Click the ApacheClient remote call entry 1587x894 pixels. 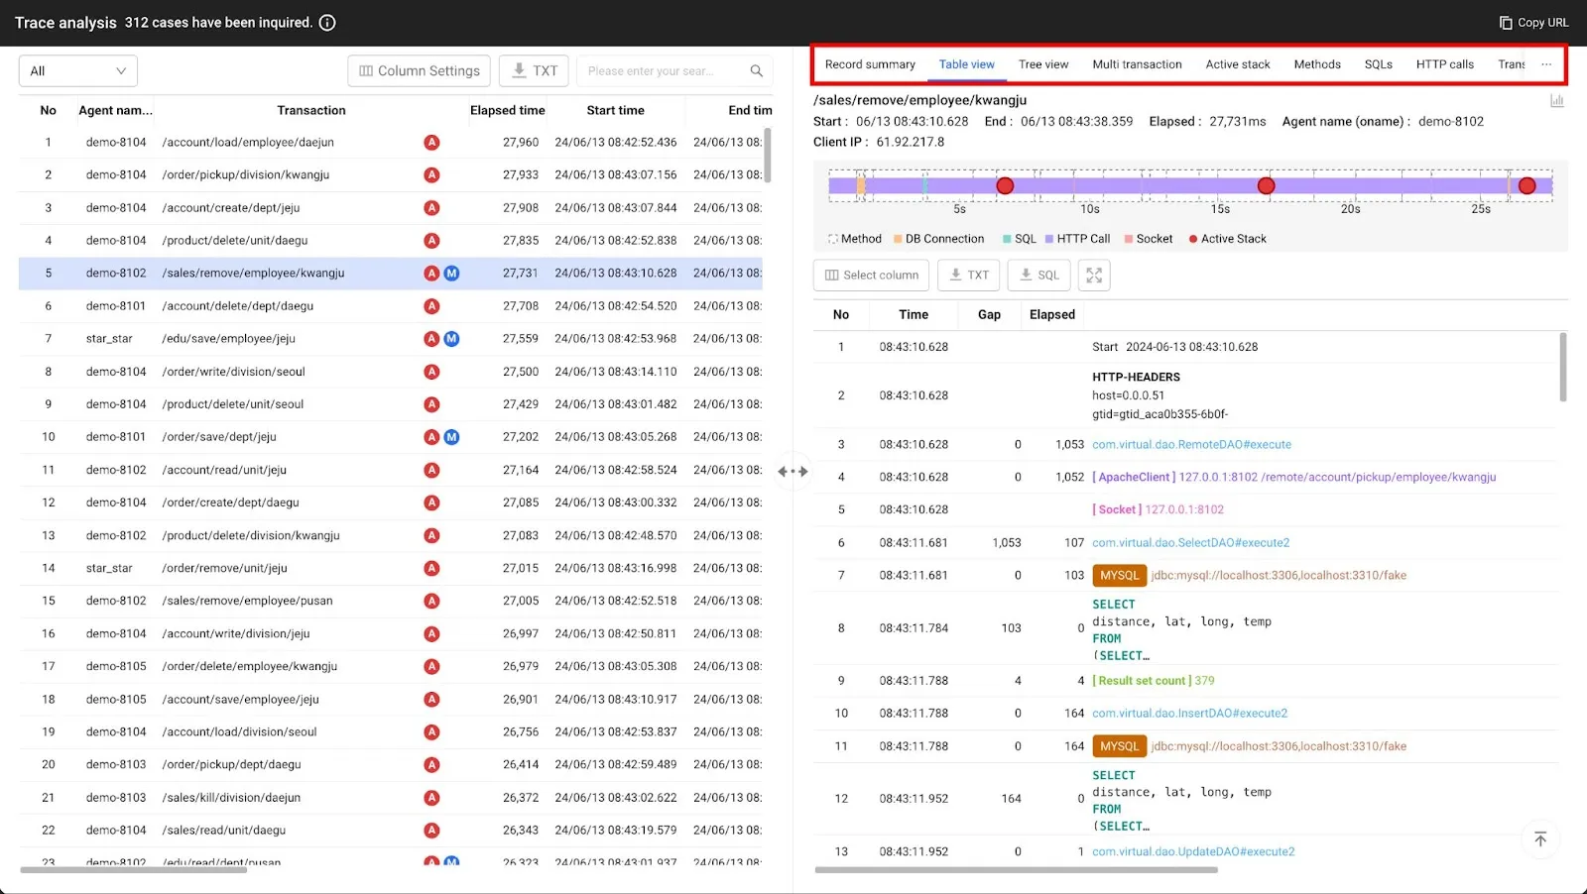pos(1293,478)
